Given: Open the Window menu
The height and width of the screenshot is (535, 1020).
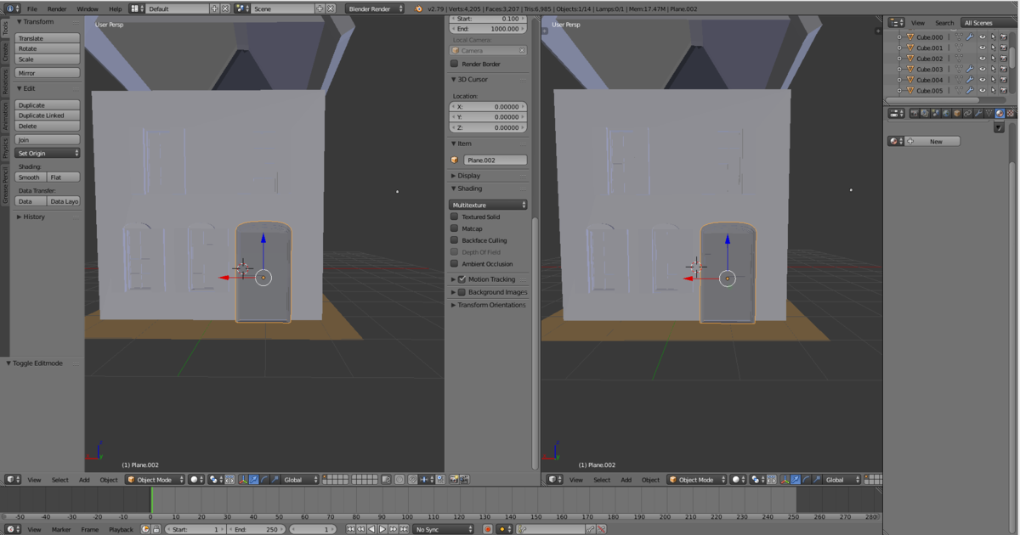Looking at the screenshot, I should pos(88,8).
